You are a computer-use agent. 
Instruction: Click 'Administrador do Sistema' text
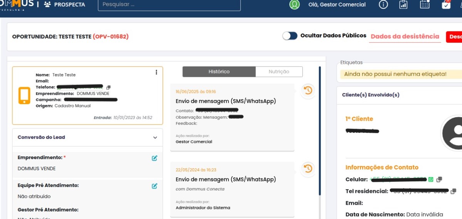pyautogui.click(x=203, y=207)
